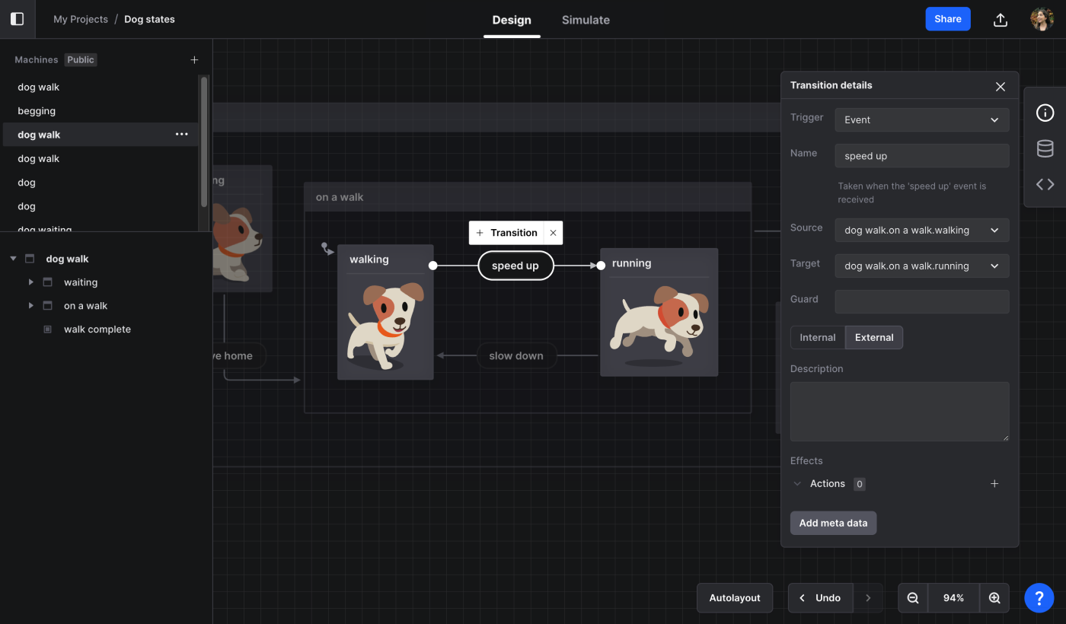Click the Guard input field
1066x624 pixels.
click(921, 301)
